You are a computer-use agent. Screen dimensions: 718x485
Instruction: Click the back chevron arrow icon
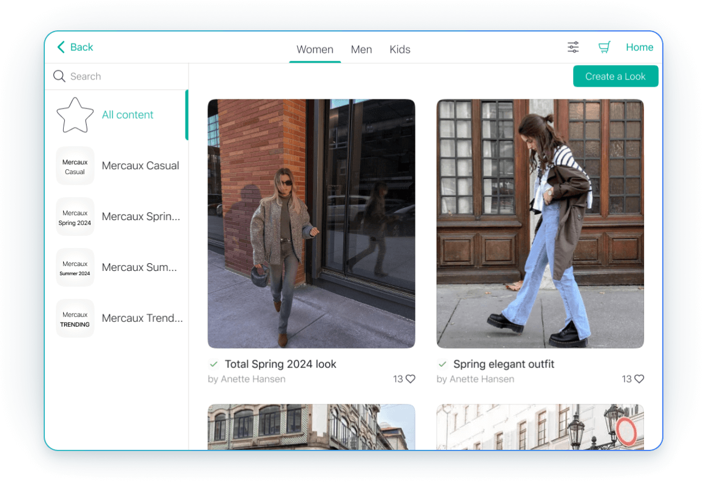tap(61, 47)
